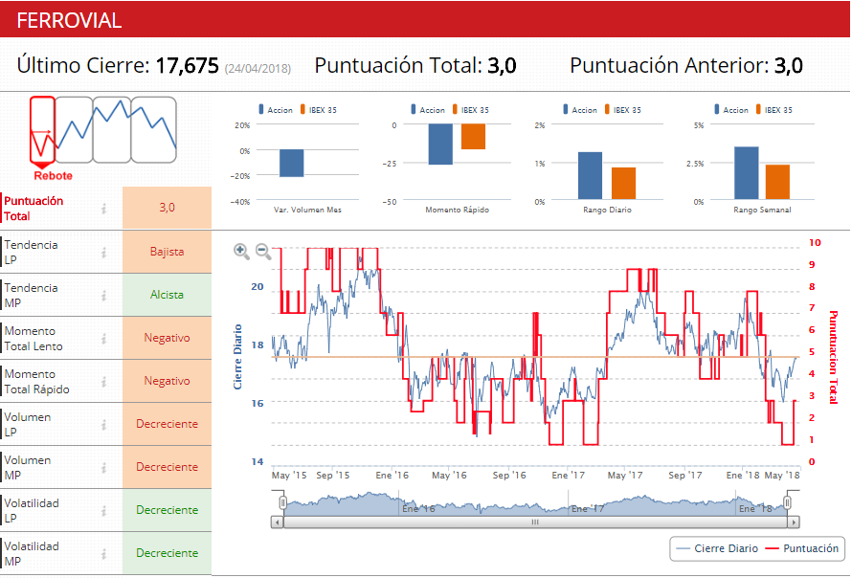This screenshot has height=578, width=852.
Task: Open info icon for Volatilidad LP
Action: click(x=103, y=510)
